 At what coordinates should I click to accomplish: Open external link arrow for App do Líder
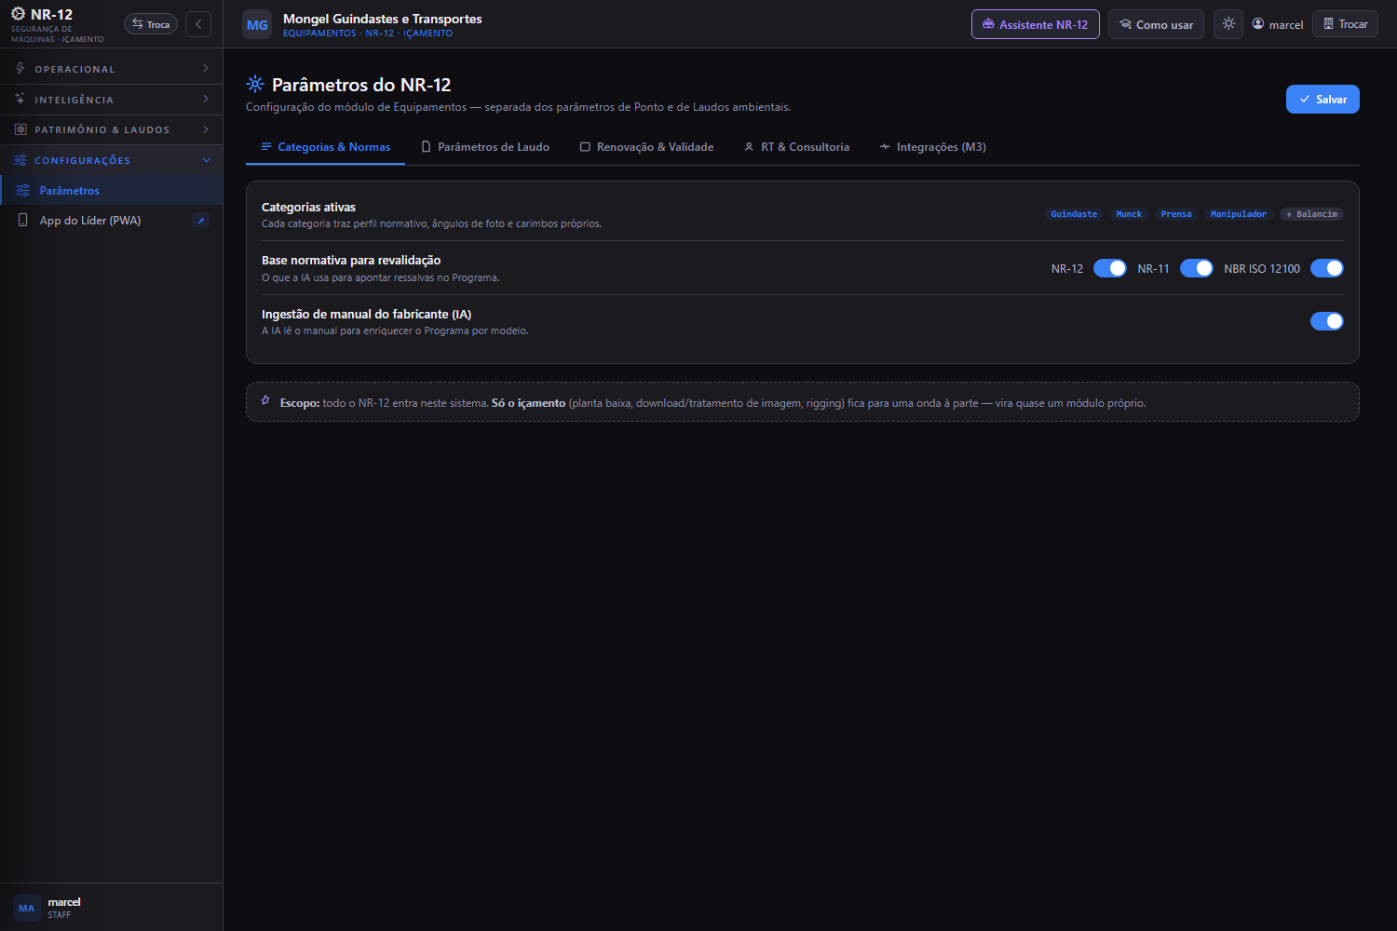pos(200,221)
